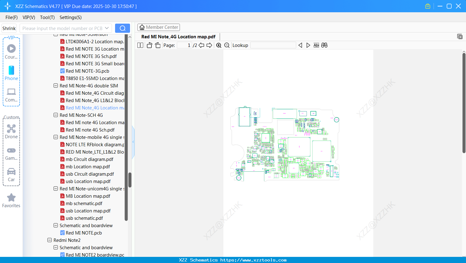Collapse the Redmi Note2 tree node

click(50, 240)
